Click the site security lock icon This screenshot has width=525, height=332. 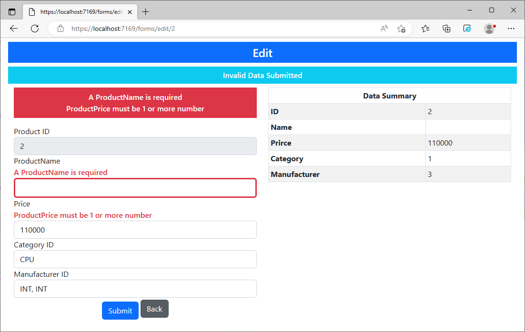[60, 29]
